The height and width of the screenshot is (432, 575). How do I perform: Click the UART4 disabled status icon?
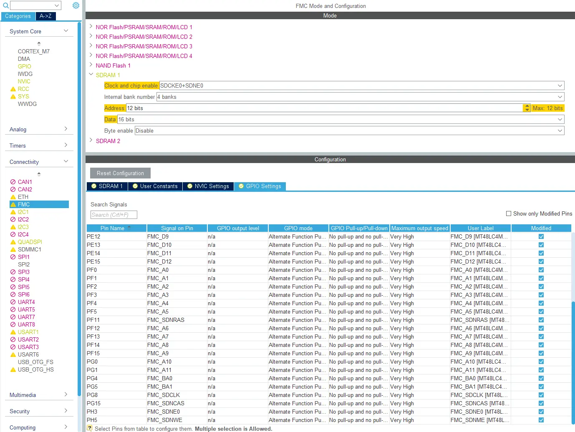(13, 302)
